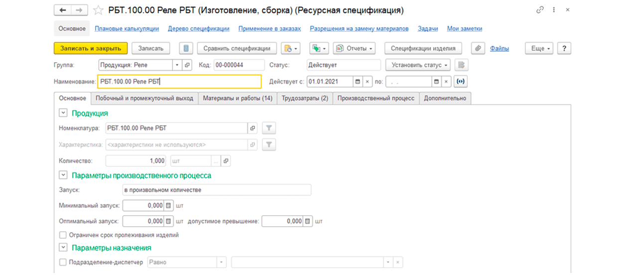
Task: Collapse Параметры производственного процесса section
Action: pyautogui.click(x=63, y=175)
